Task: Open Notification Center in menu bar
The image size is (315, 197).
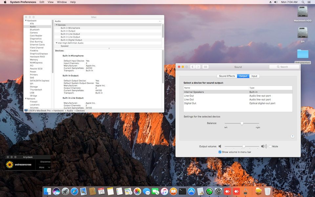Action: [309, 2]
